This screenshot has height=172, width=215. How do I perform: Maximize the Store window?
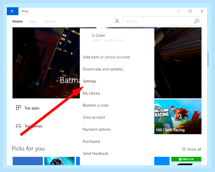pyautogui.click(x=190, y=11)
